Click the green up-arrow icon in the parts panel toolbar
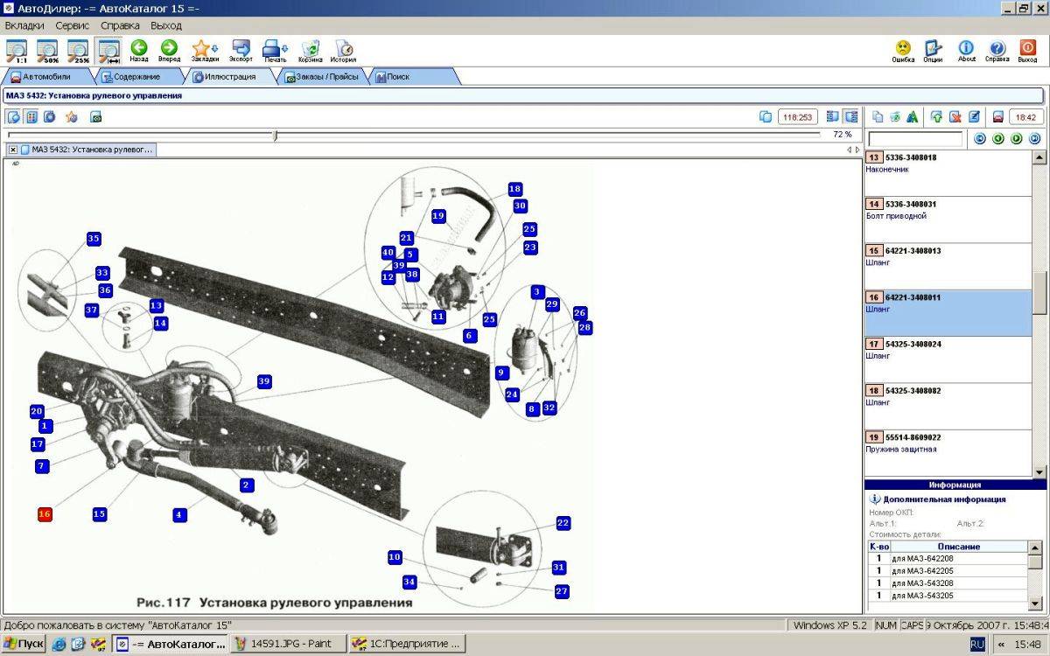This screenshot has height=656, width=1050. 936,116
